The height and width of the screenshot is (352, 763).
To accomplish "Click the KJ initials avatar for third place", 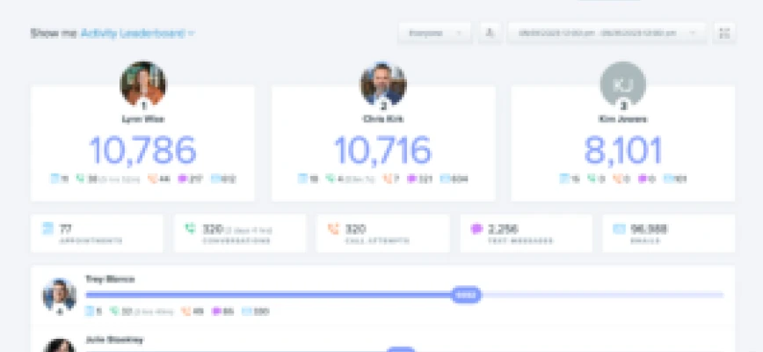I will coord(623,84).
